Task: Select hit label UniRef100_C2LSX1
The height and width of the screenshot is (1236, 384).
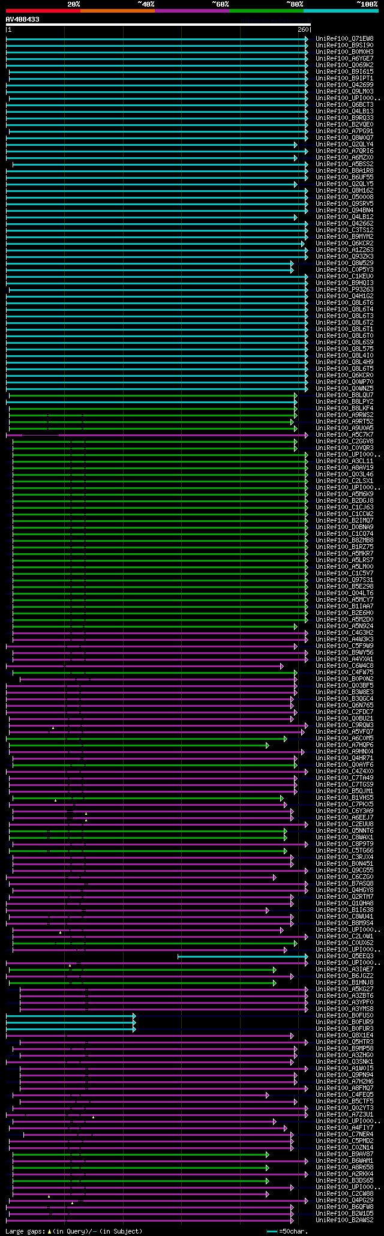Action: [344, 481]
